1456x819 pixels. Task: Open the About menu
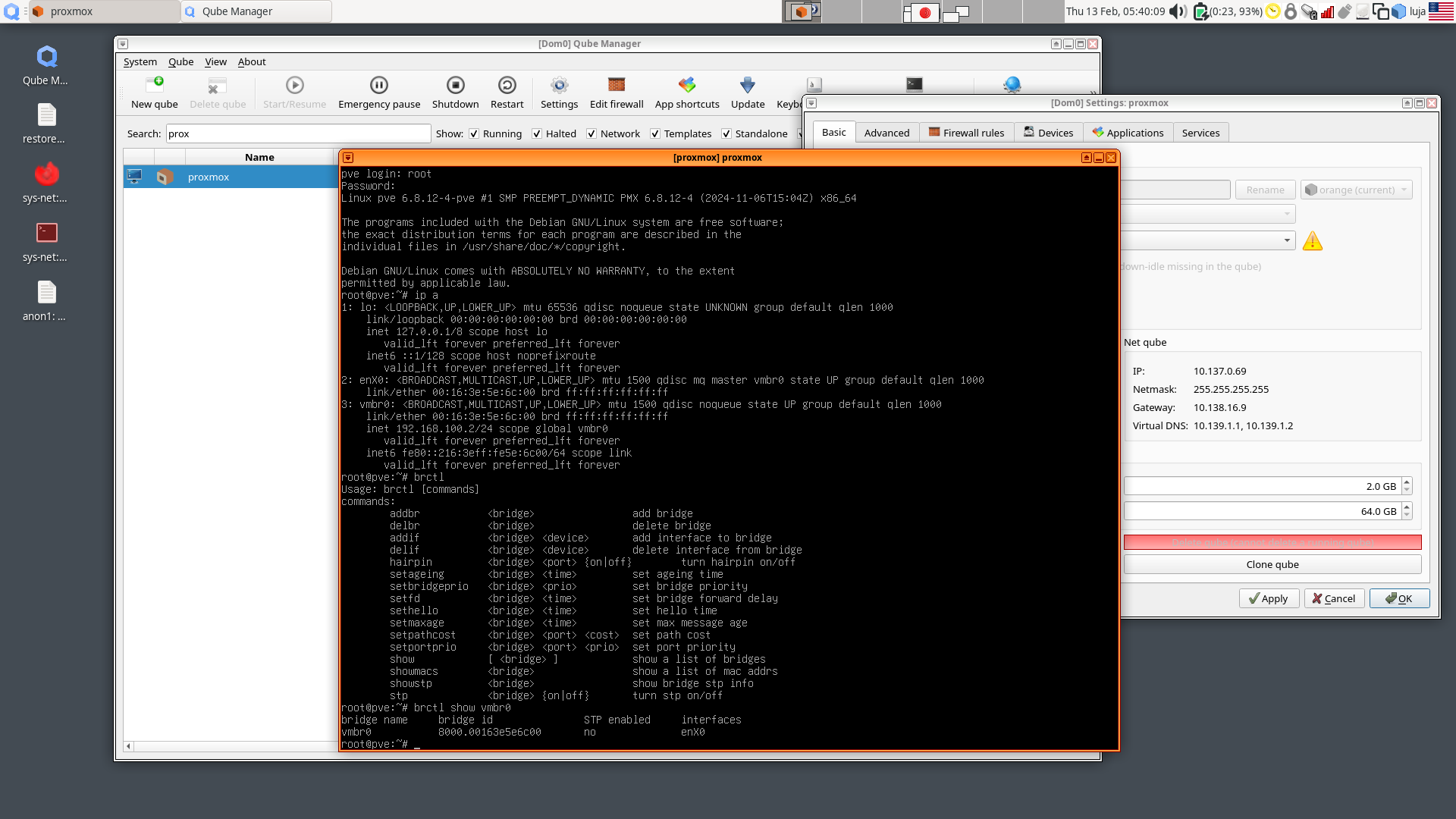(252, 61)
